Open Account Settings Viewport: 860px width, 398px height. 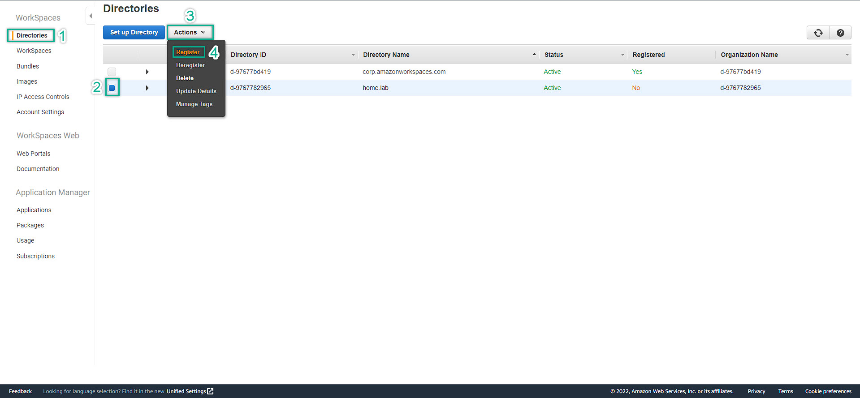tap(40, 112)
